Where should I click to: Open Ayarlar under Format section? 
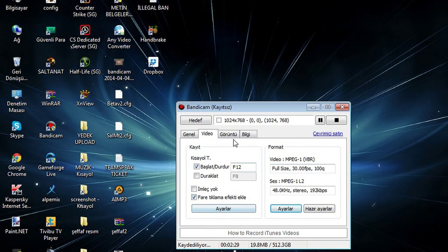[286, 209]
